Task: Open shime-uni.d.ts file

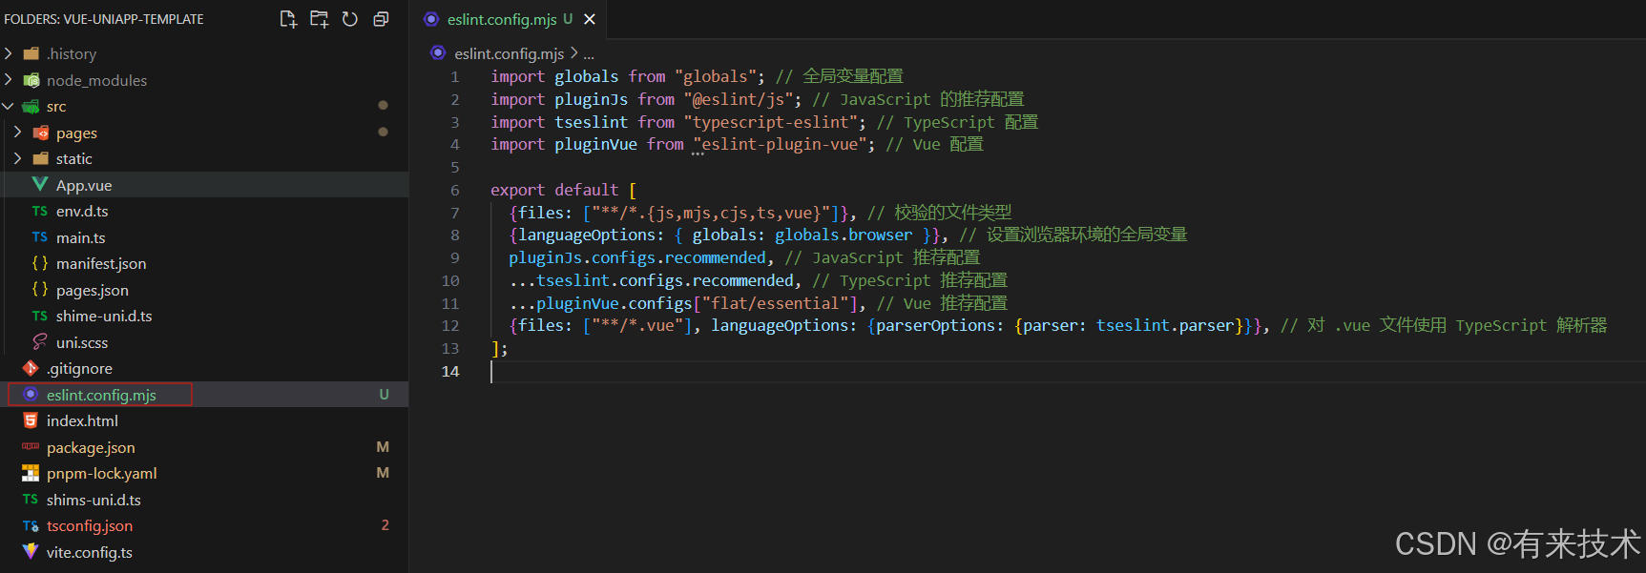Action: [x=104, y=316]
